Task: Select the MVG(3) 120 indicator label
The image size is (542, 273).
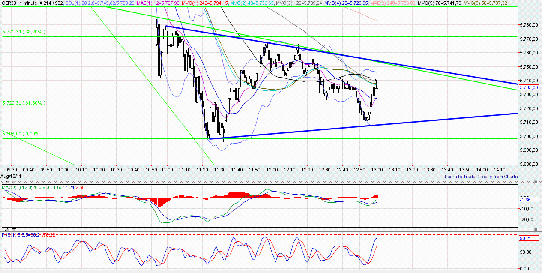Action: [x=299, y=3]
